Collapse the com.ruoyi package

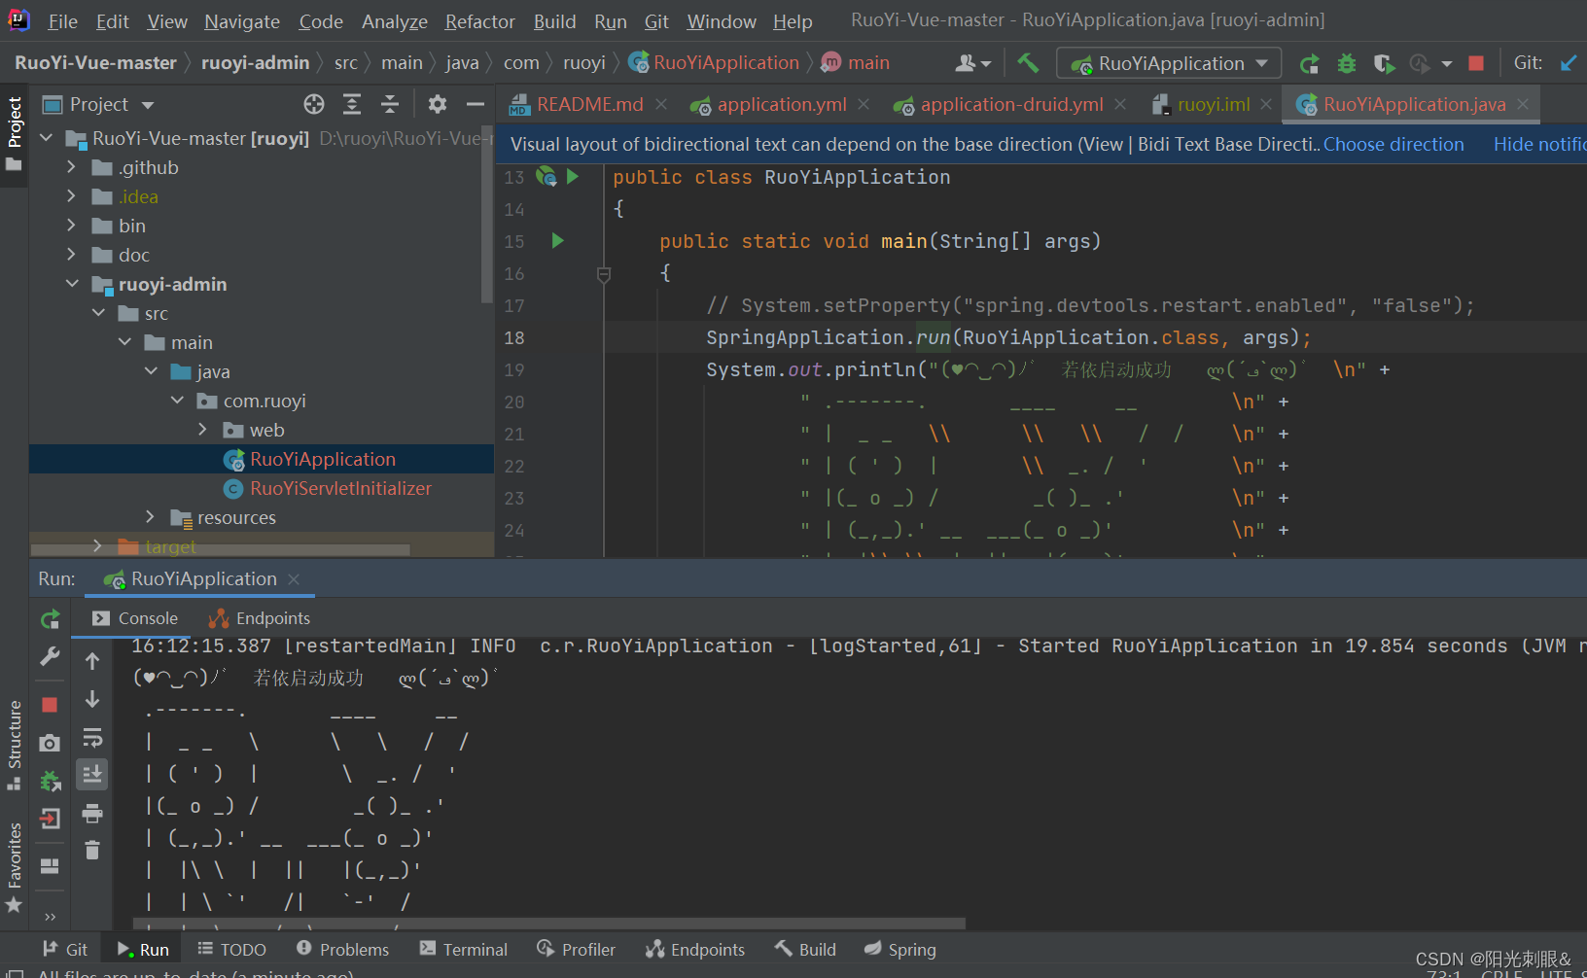click(x=177, y=401)
